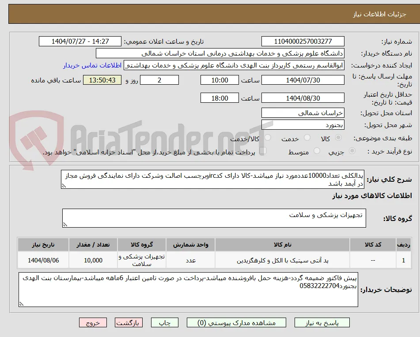Click the unit cell عدد
This screenshot has width=420, height=337.
190,260
